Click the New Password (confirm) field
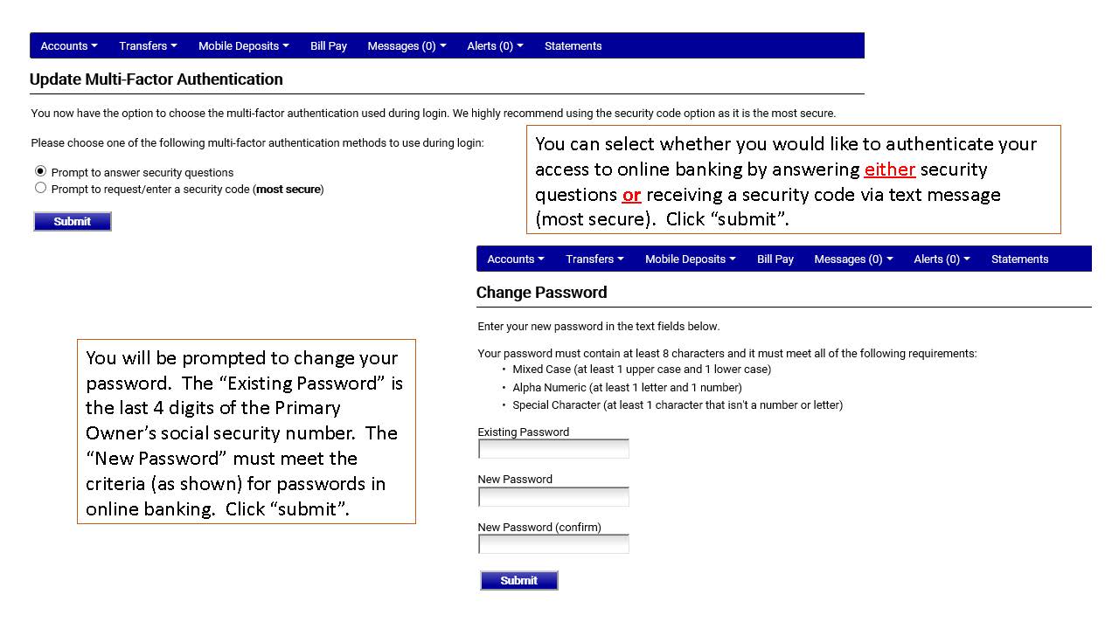The image size is (1119, 629). [553, 544]
